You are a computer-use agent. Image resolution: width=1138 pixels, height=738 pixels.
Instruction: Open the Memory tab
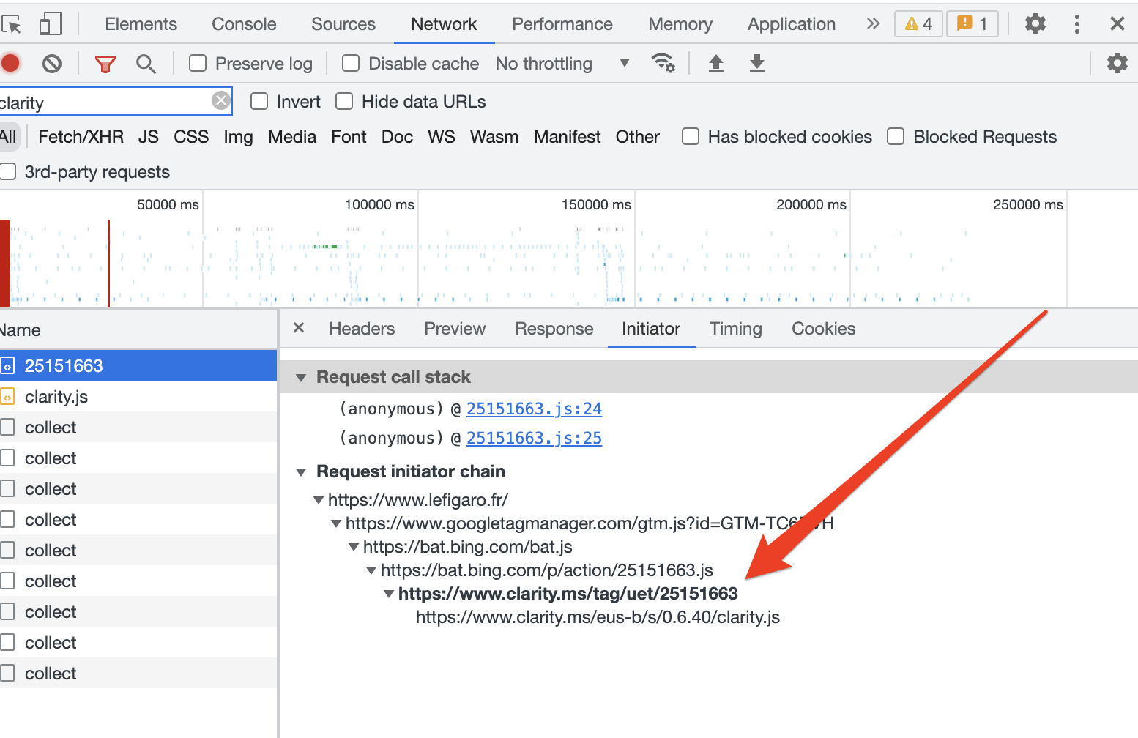click(x=680, y=24)
